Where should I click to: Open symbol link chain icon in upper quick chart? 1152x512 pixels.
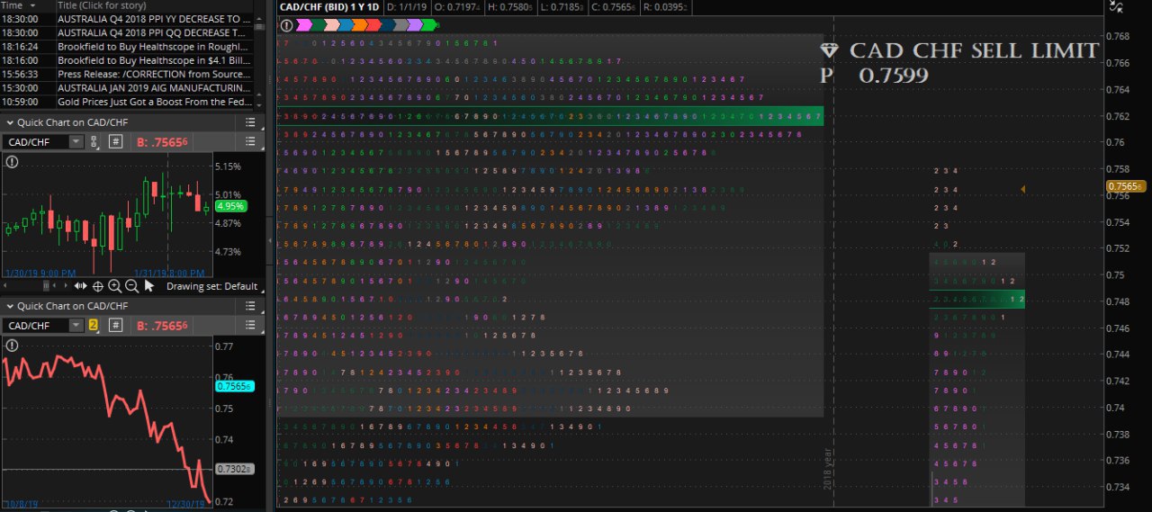point(94,141)
